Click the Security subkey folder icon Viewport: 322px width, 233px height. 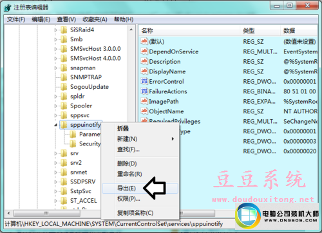click(73, 144)
